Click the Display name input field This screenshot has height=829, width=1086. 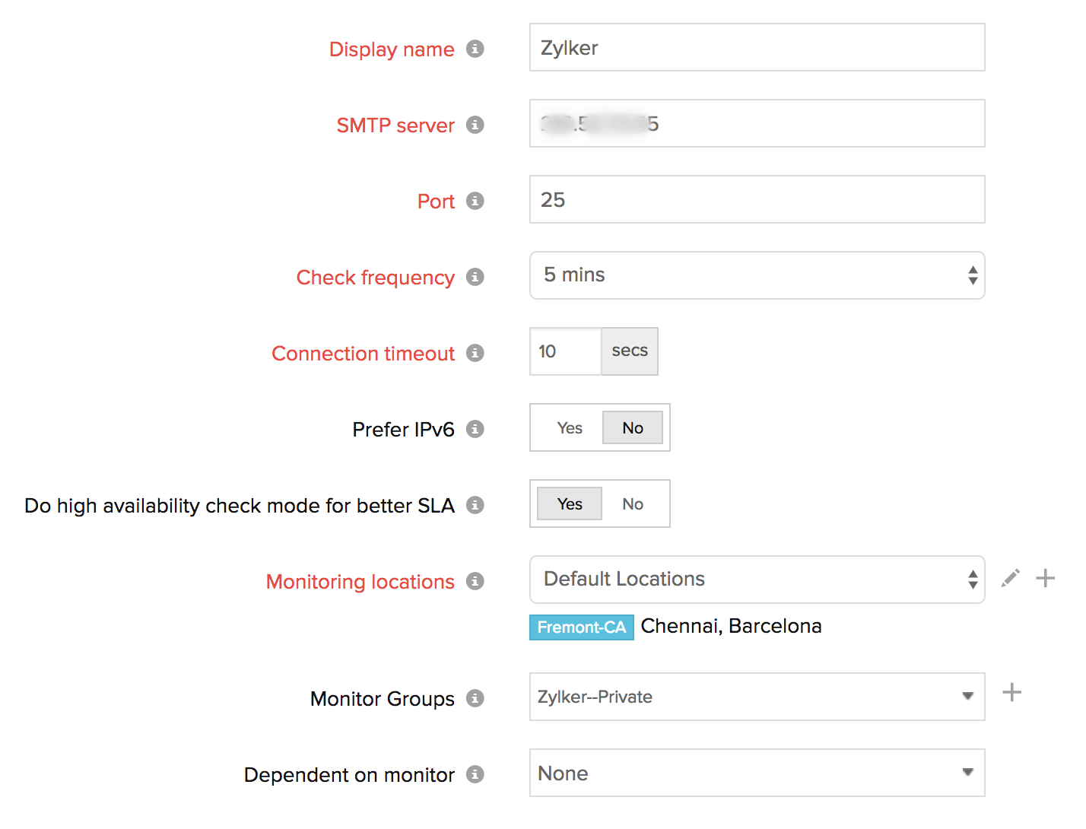tap(757, 47)
